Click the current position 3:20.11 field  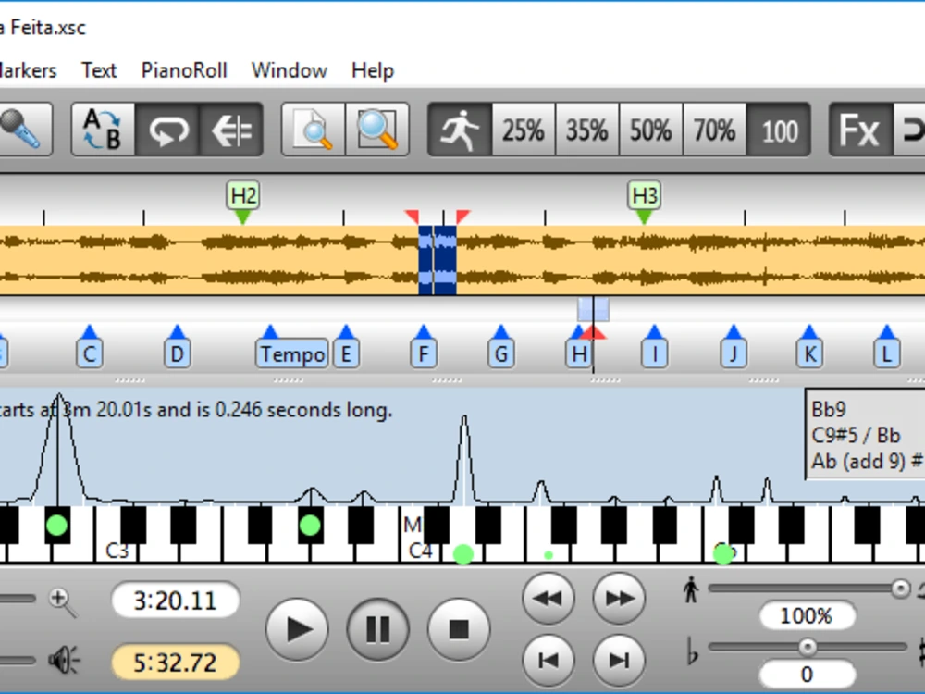[175, 601]
